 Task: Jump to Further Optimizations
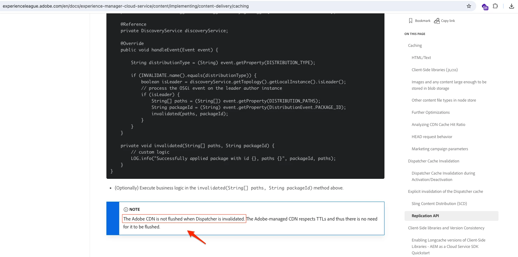pos(430,113)
